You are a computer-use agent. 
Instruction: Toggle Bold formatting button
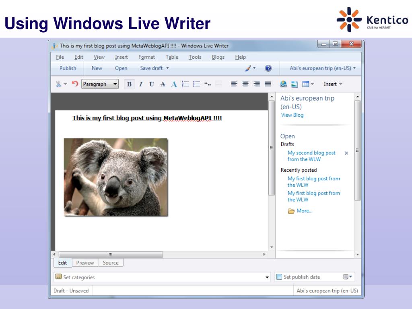pos(129,84)
